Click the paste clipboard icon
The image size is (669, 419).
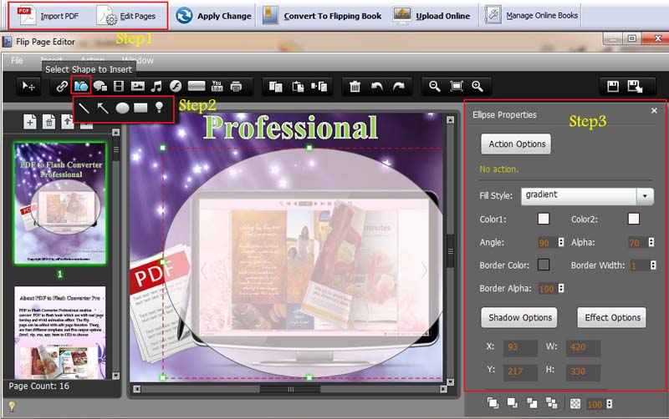point(298,87)
